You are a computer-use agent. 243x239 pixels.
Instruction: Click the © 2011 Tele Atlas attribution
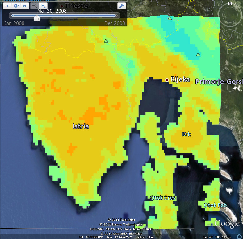122,220
